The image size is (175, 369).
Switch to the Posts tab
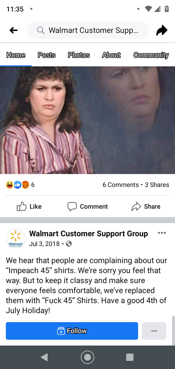[x=46, y=55]
